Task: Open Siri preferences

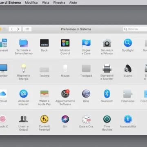Action: point(65,121)
